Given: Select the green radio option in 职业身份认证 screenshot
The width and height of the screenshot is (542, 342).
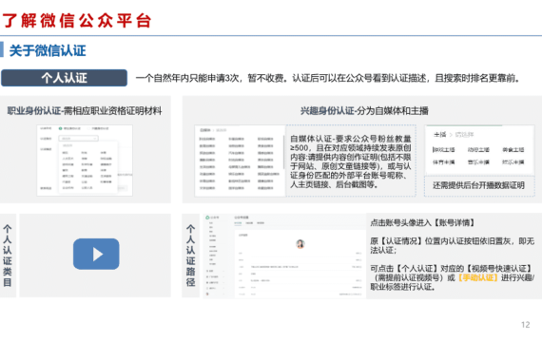Looking at the screenshot, I should click(61, 128).
